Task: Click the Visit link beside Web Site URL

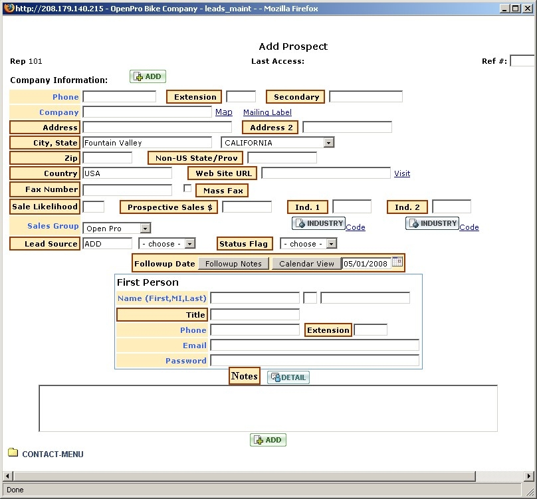Action: (402, 173)
